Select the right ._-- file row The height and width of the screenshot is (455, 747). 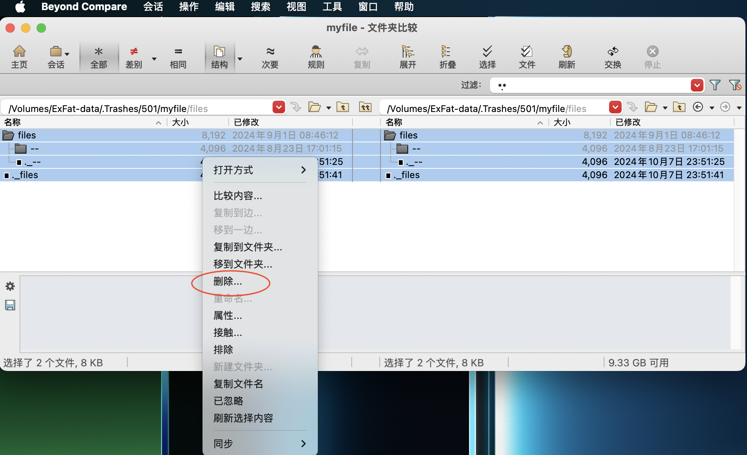(x=557, y=162)
